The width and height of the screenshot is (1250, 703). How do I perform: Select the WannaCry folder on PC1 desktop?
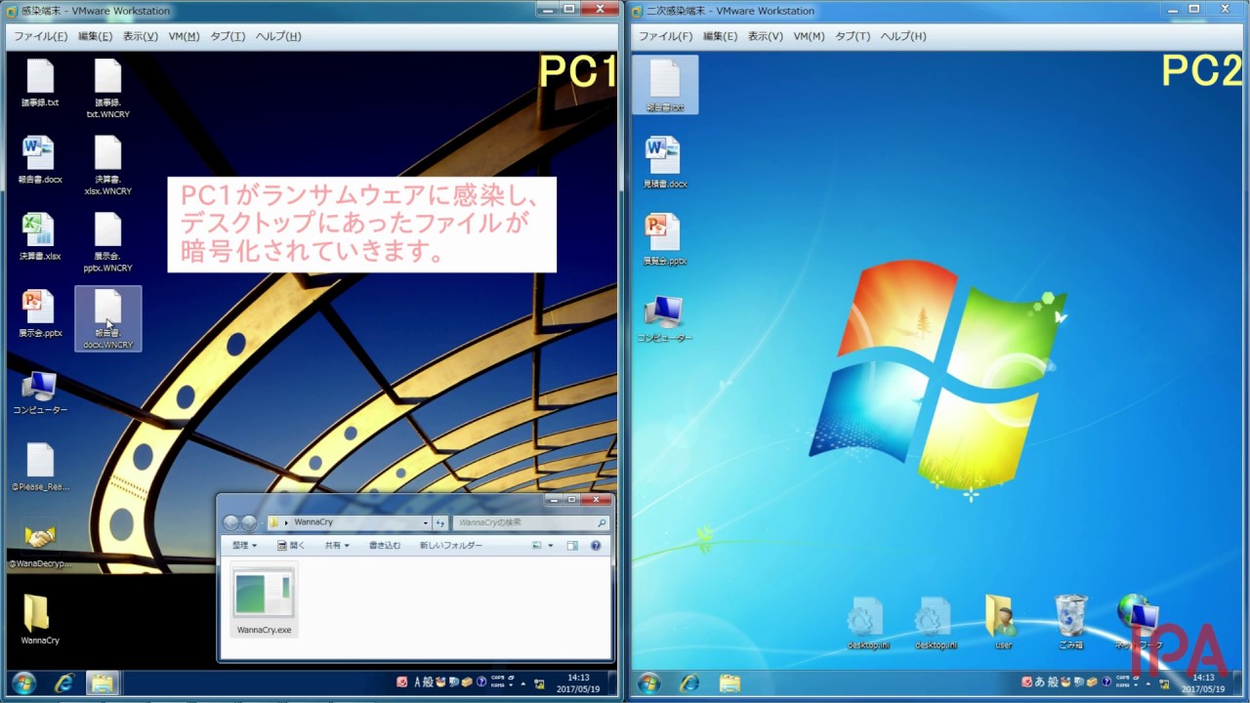coord(40,620)
